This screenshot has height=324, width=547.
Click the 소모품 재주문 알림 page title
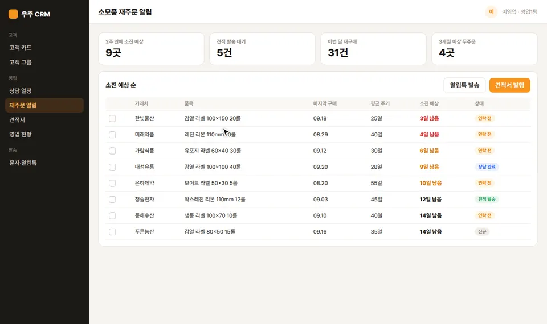pos(125,12)
